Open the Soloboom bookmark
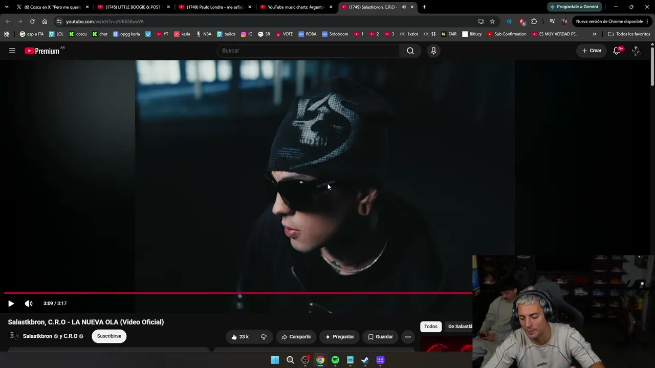The image size is (655, 368). [335, 34]
